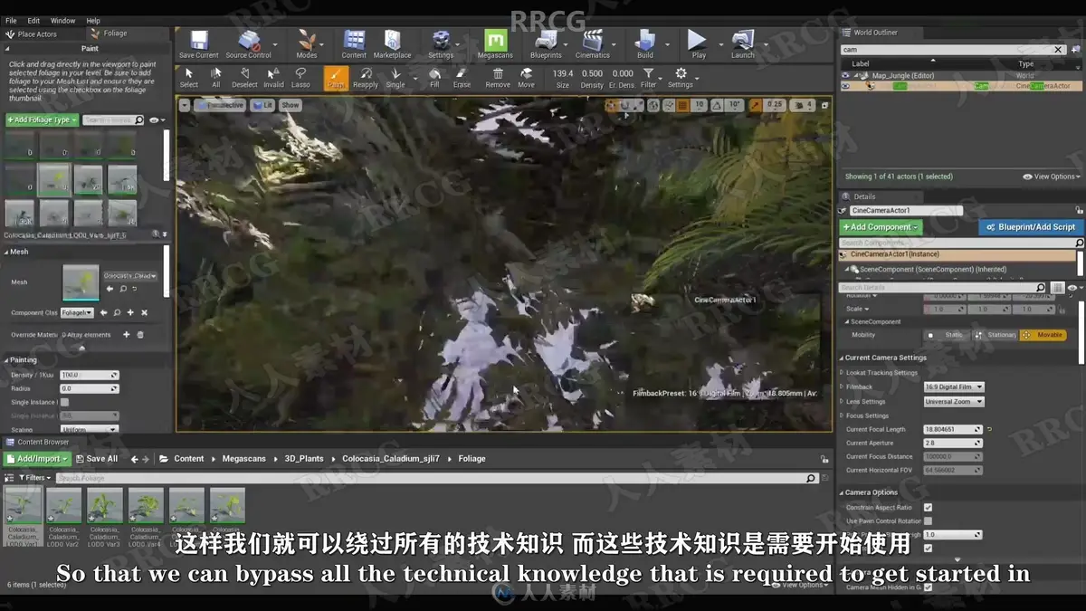This screenshot has width=1086, height=611.
Task: Click the Blueprint/Add Script button
Action: (1030, 227)
